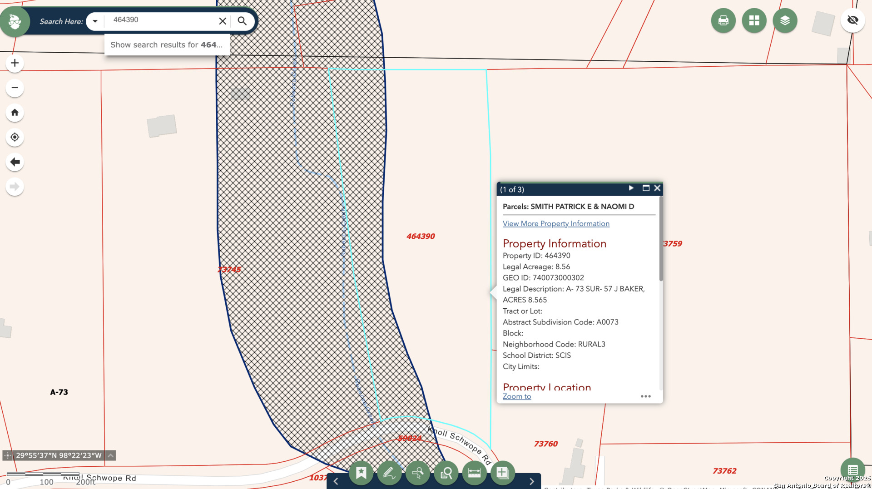The height and width of the screenshot is (489, 872).
Task: Toggle the visibility eye-slash button
Action: tap(852, 20)
